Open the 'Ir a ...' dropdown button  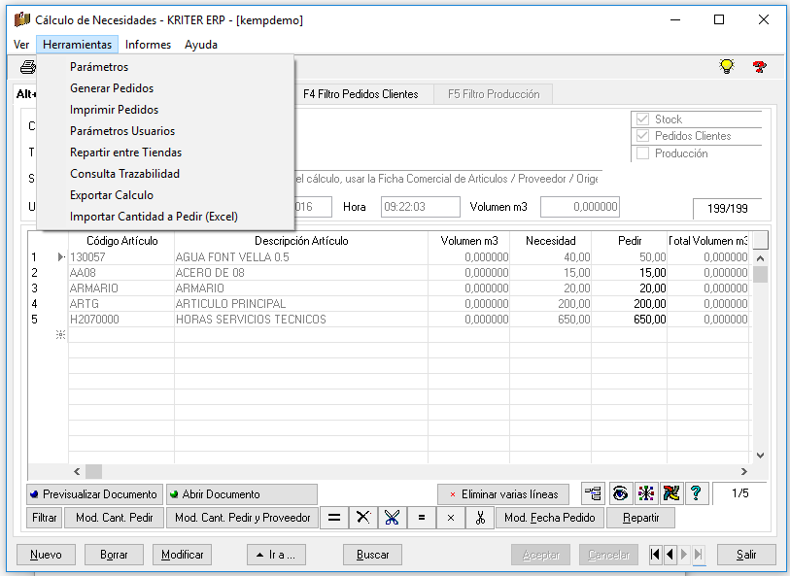pyautogui.click(x=276, y=555)
